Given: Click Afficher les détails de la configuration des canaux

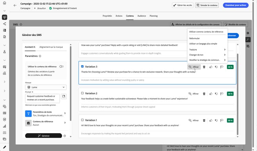Looking at the screenshot, I should 196,24.
